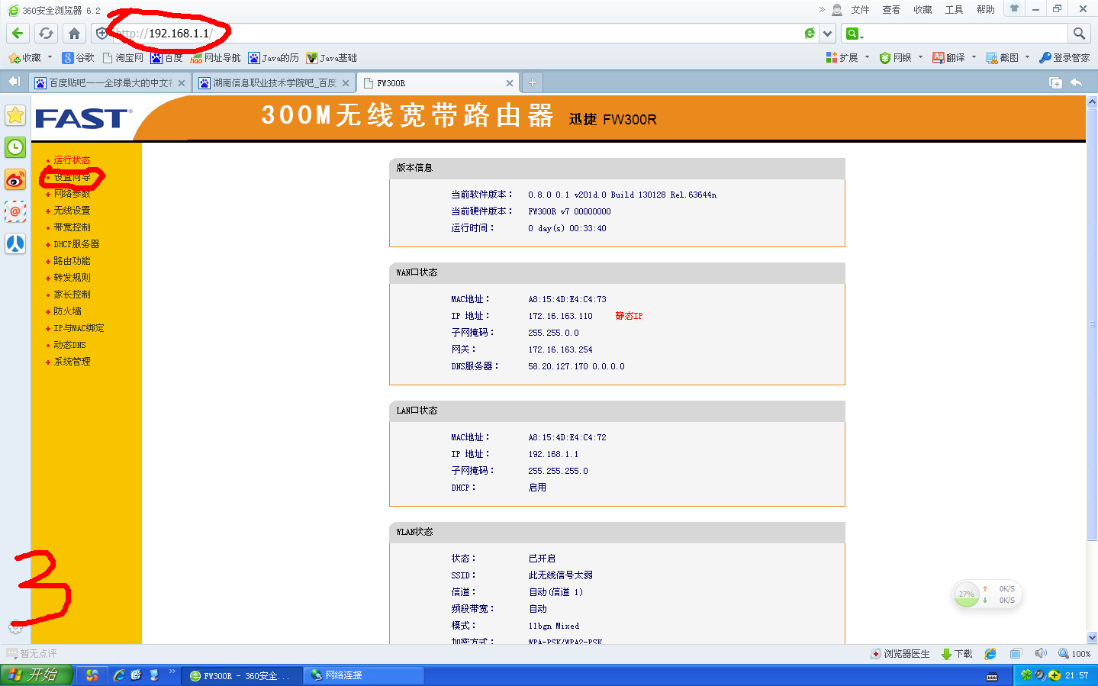
Task: Open the address bar history dropdown arrow
Action: (827, 34)
